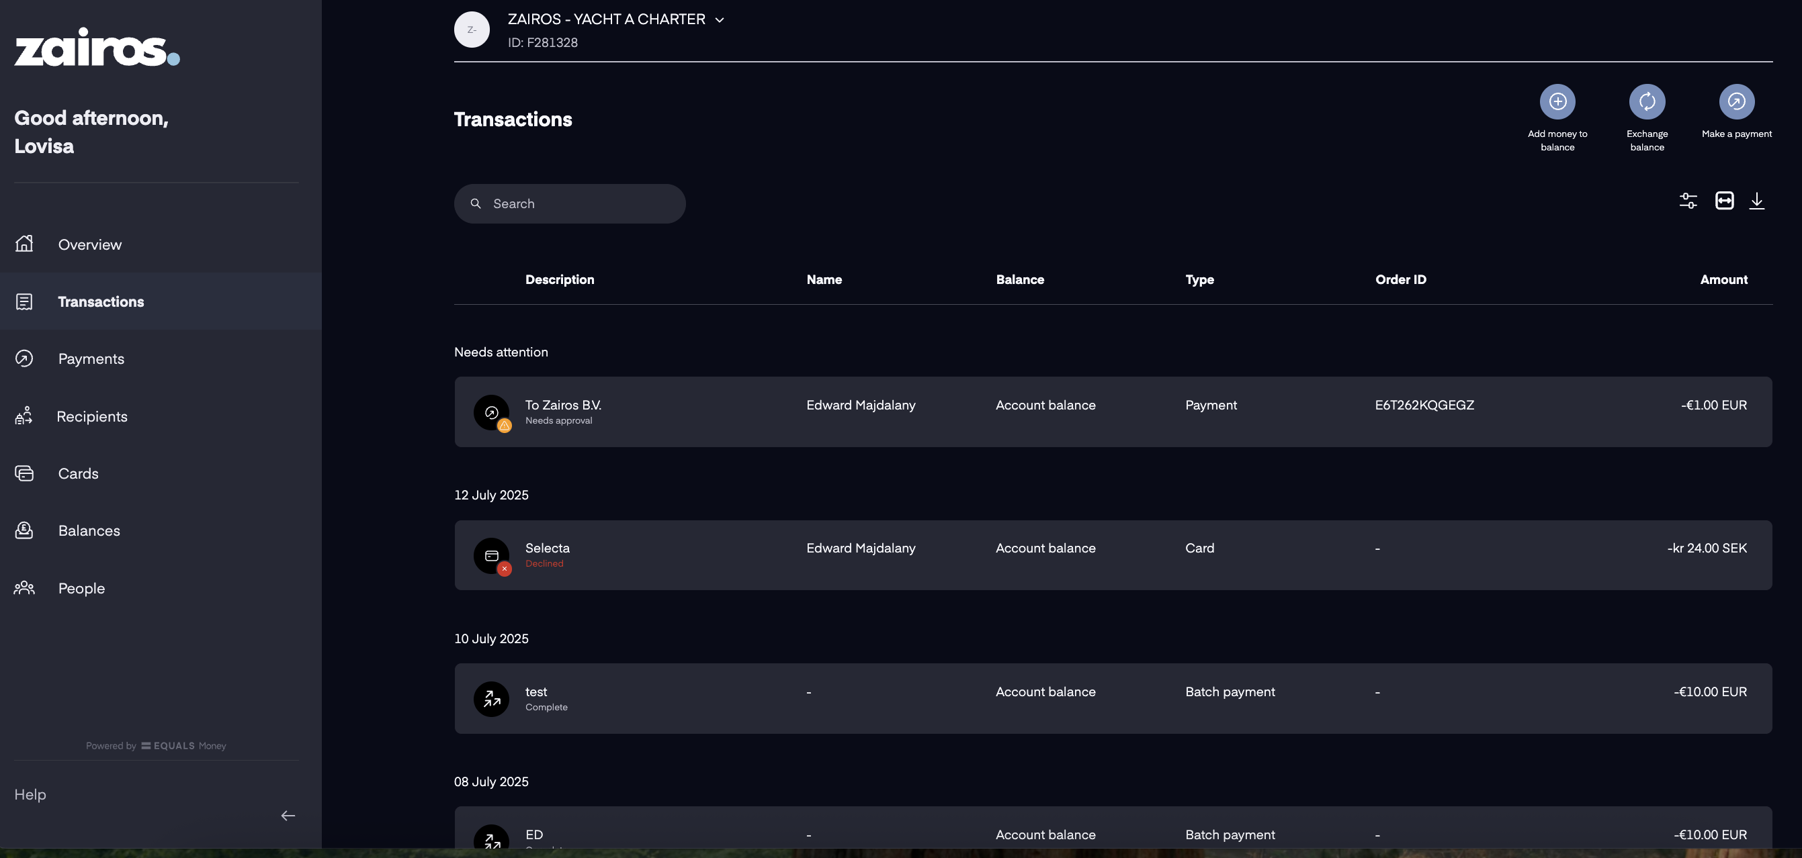The width and height of the screenshot is (1802, 858).
Task: Open the To Zairos B.V. transaction
Action: 1113,412
